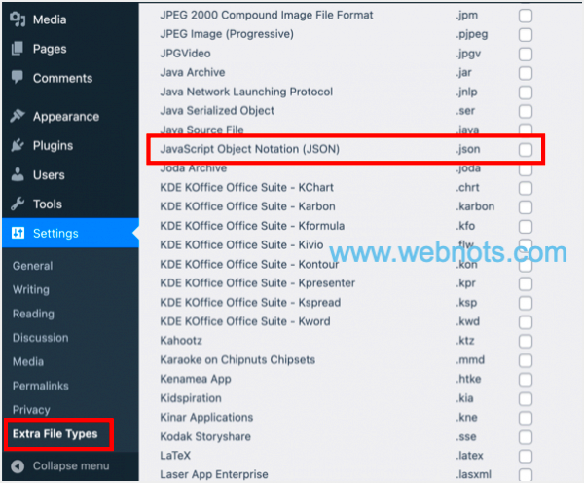Click the '.karbon' extension text
The image size is (584, 483).
(x=475, y=206)
